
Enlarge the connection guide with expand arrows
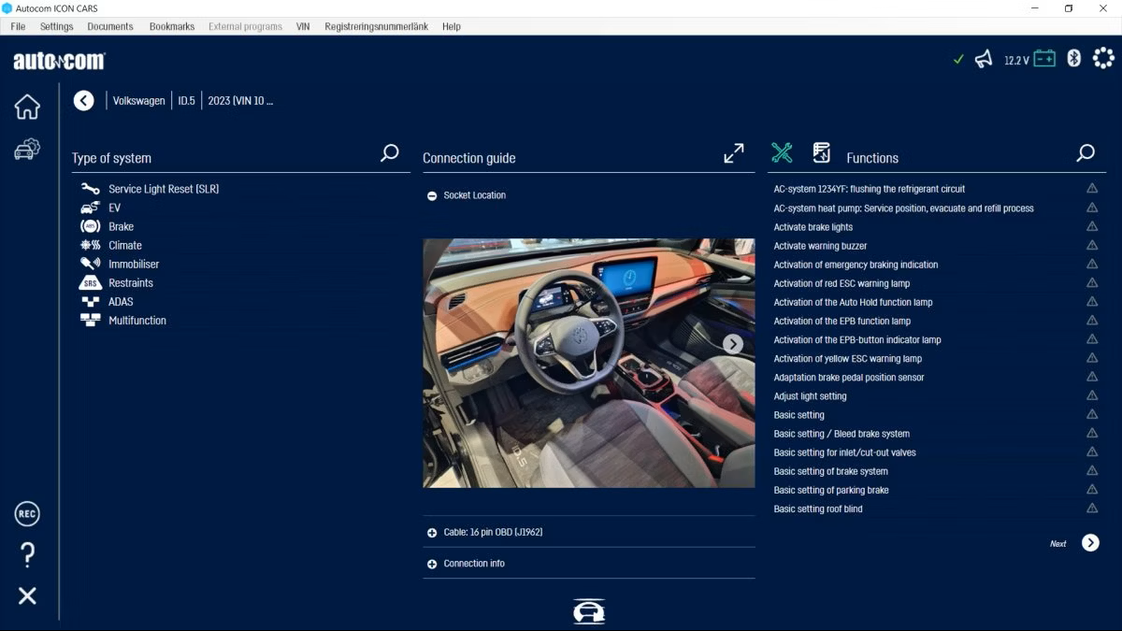point(734,153)
